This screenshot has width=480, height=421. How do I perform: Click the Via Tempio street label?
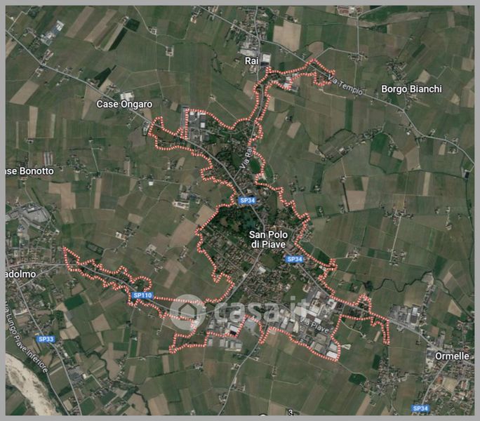345,85
